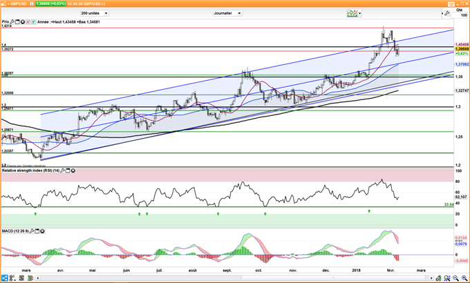Click the zoom out magnifier icon

456,278
